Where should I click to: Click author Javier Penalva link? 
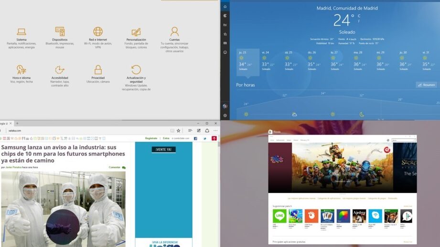[x=13, y=167]
